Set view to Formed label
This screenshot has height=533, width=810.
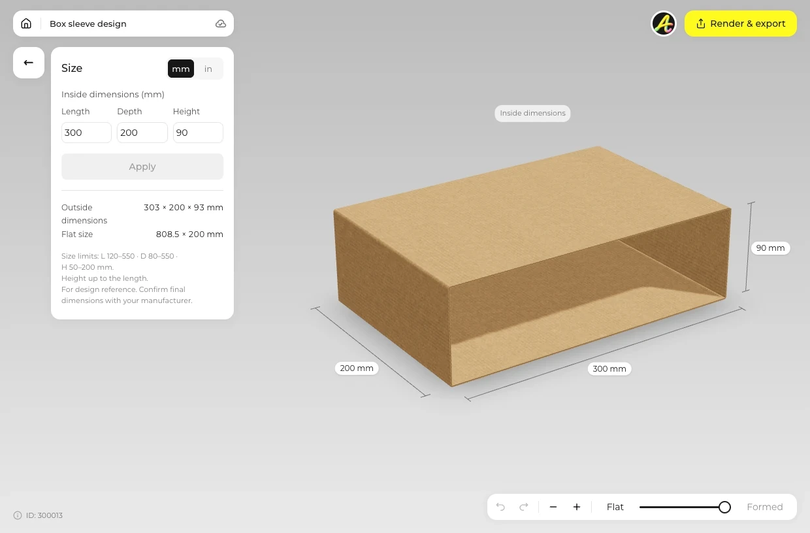click(765, 507)
